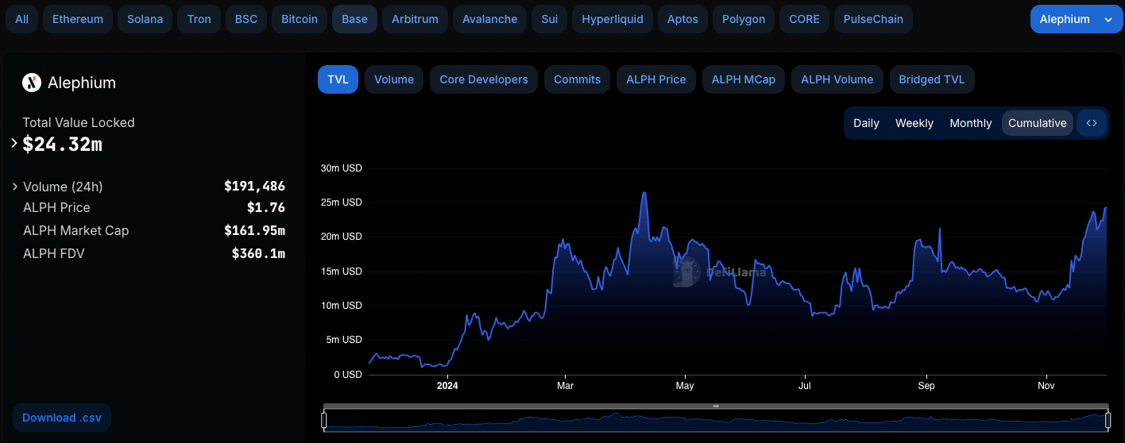Click the DefiLlama watermark logo on chart
This screenshot has width=1125, height=443.
tap(720, 272)
